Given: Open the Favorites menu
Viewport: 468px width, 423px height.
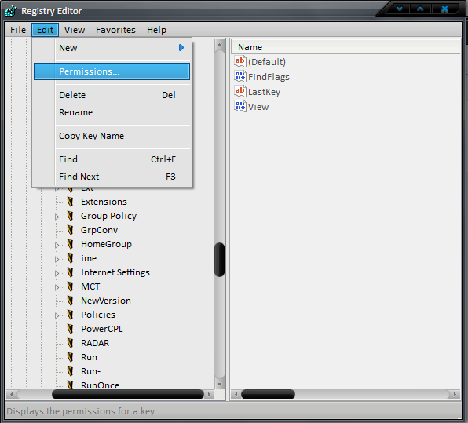Looking at the screenshot, I should tap(115, 30).
